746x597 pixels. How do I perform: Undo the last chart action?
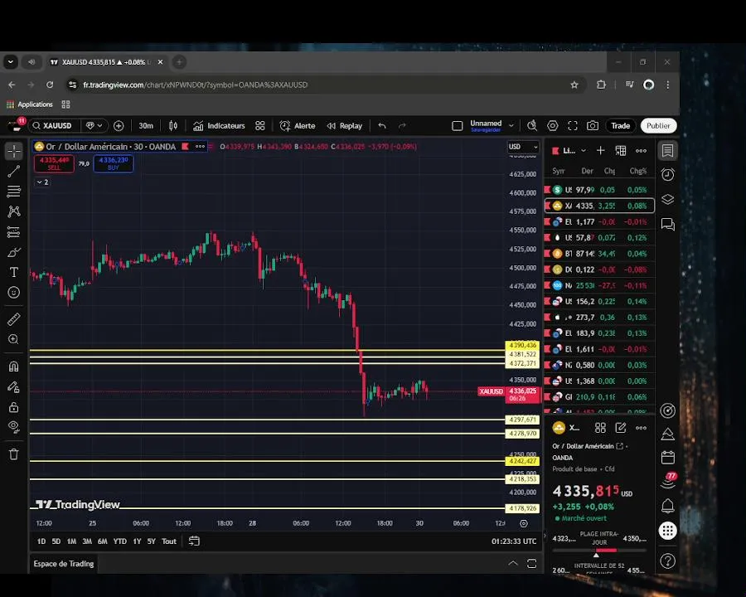tap(382, 126)
